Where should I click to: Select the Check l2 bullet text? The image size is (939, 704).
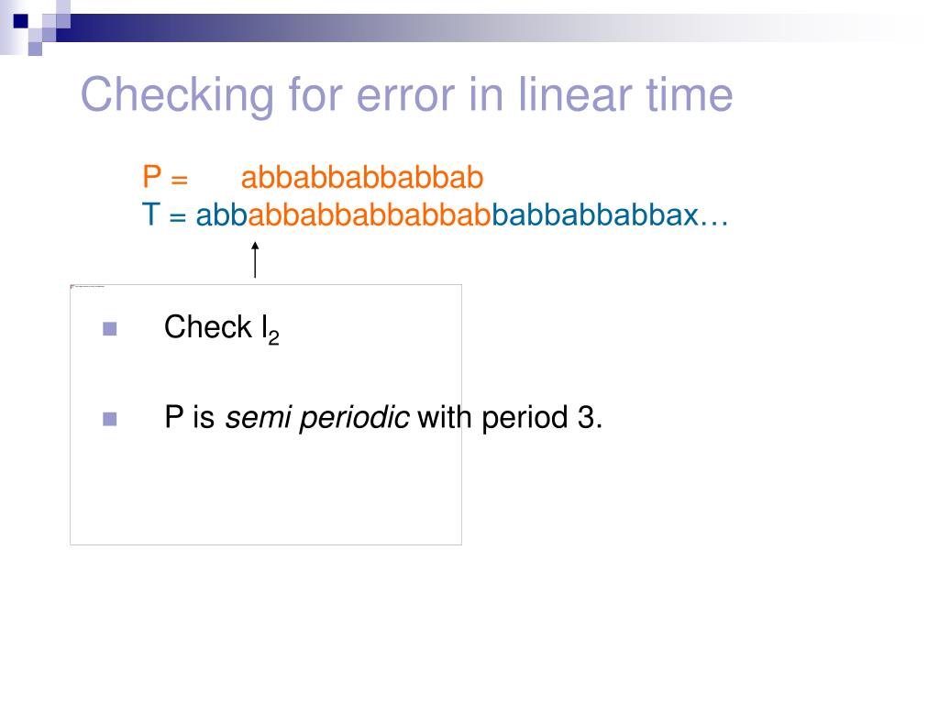(222, 328)
